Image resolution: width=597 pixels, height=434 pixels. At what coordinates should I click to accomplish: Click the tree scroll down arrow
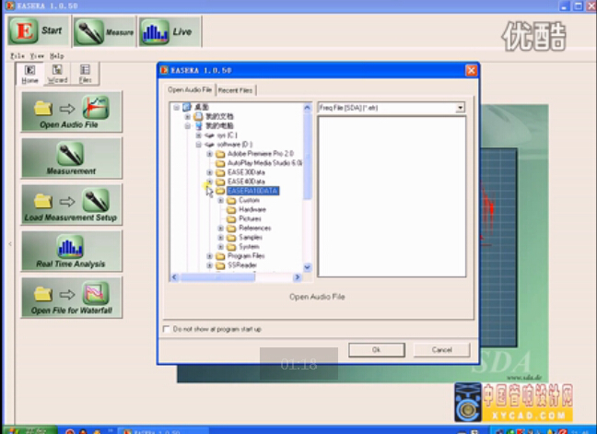[x=308, y=267]
